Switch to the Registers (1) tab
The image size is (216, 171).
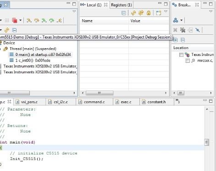122,5
